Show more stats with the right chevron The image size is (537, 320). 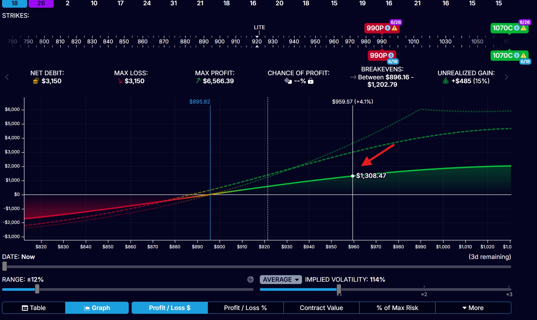coord(506,77)
